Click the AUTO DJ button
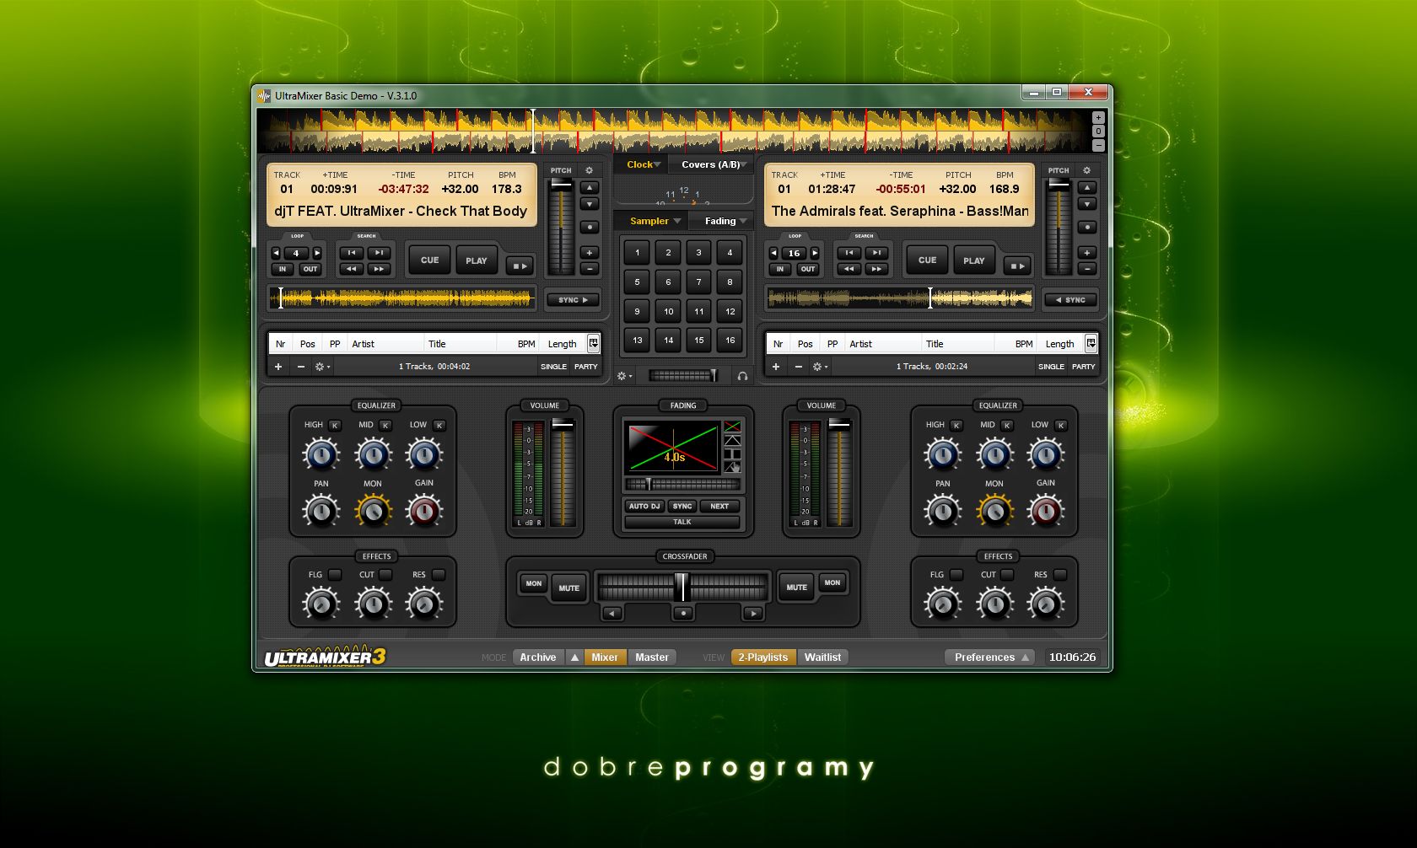 pyautogui.click(x=644, y=506)
